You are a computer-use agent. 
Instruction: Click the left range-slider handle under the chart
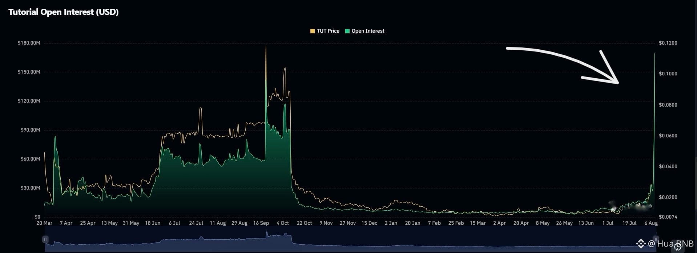pyautogui.click(x=45, y=239)
